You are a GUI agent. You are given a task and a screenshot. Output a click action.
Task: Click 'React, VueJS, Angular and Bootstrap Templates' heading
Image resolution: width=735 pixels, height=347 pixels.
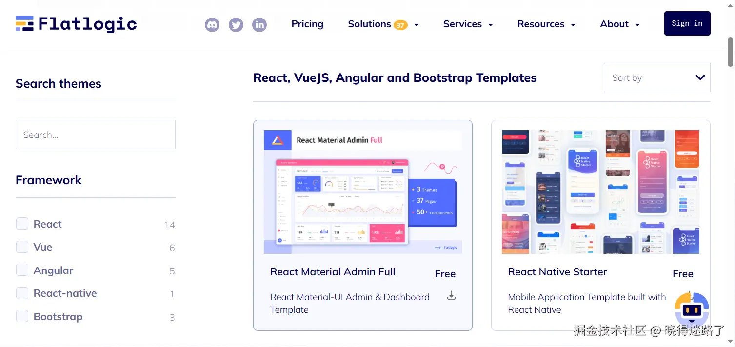pyautogui.click(x=395, y=78)
